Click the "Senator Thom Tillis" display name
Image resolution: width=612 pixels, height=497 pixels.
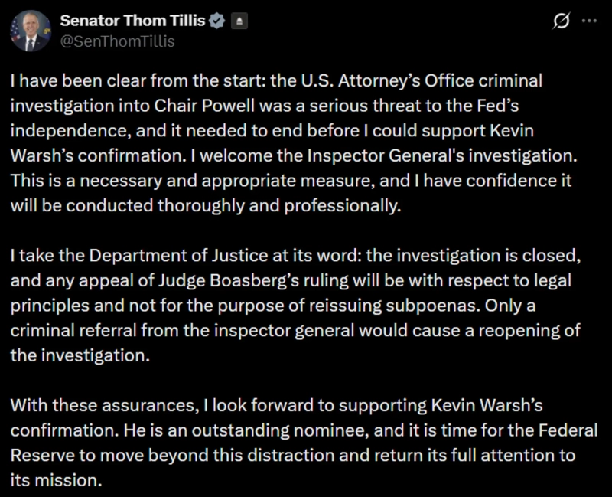(132, 21)
